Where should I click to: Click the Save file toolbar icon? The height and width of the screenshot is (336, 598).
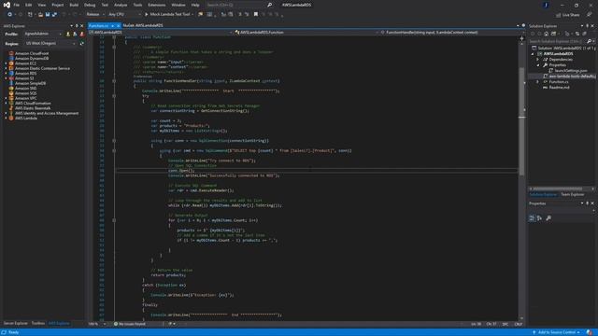pyautogui.click(x=48, y=15)
